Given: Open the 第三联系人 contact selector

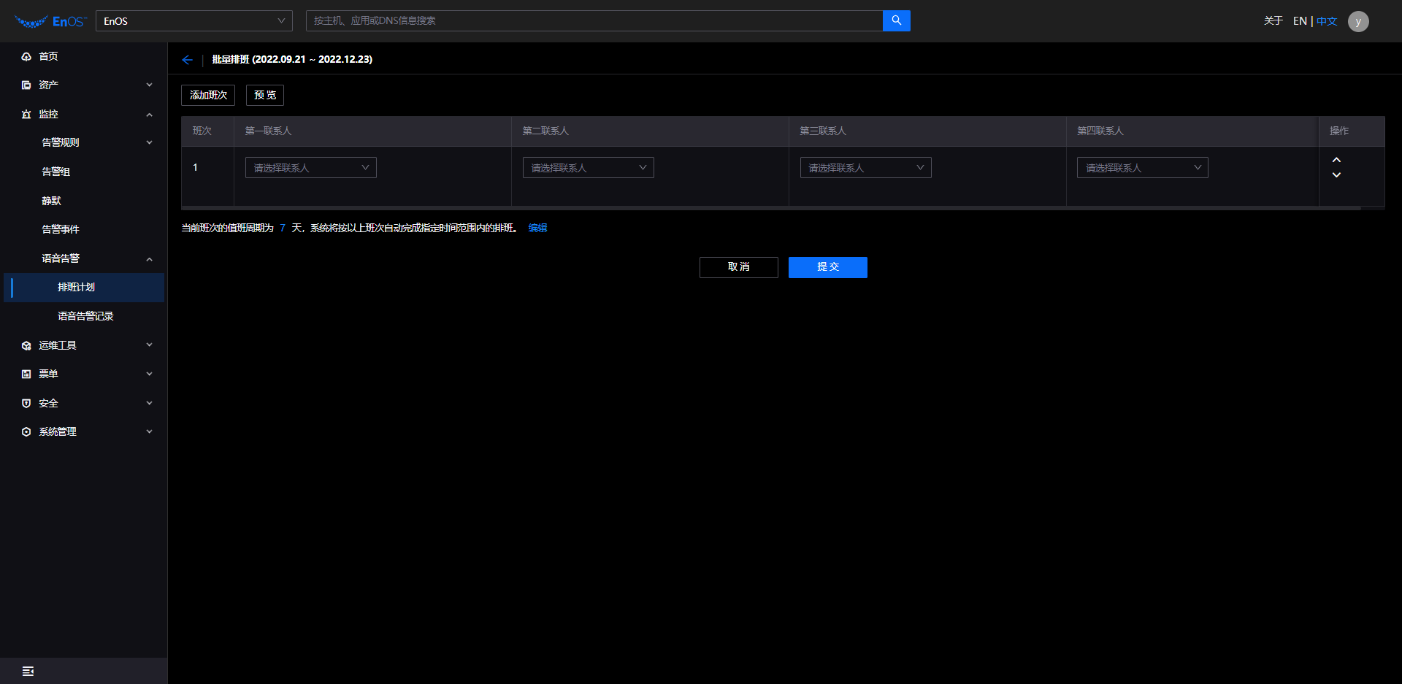Looking at the screenshot, I should 866,168.
